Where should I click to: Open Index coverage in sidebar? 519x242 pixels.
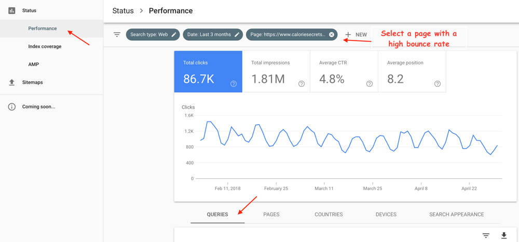point(45,47)
